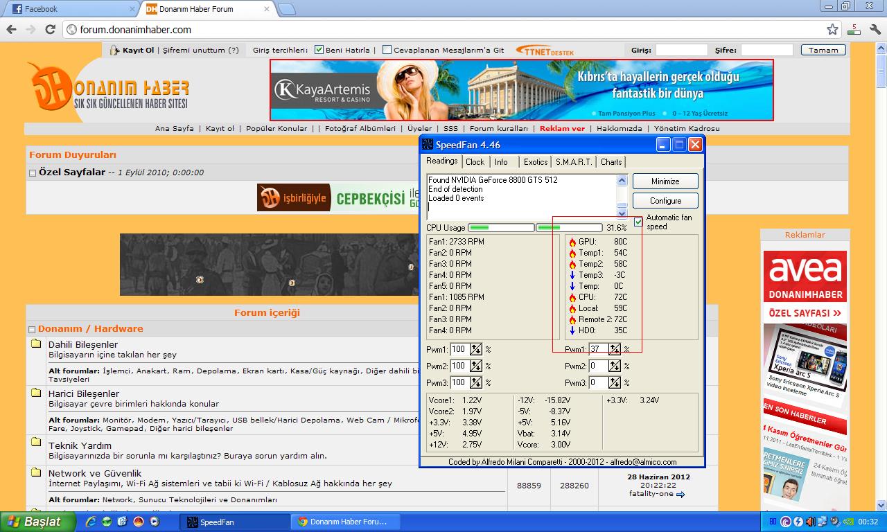Open SpeedFan Configure dialog
This screenshot has width=887, height=532.
coord(665,201)
